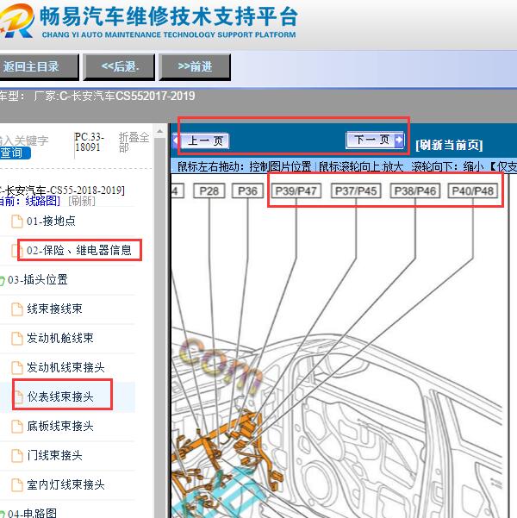
Task: Click the P37/P45 connector label
Action: coord(356,191)
